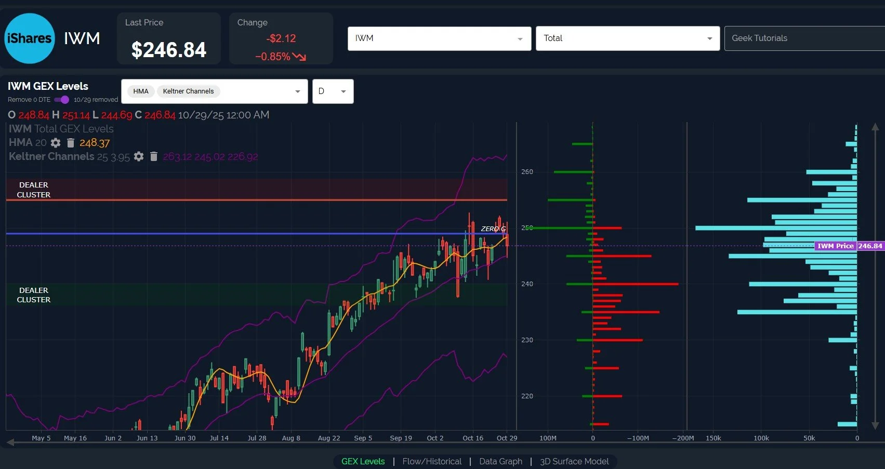Open the Data Graph tab
This screenshot has width=885, height=469.
point(500,461)
